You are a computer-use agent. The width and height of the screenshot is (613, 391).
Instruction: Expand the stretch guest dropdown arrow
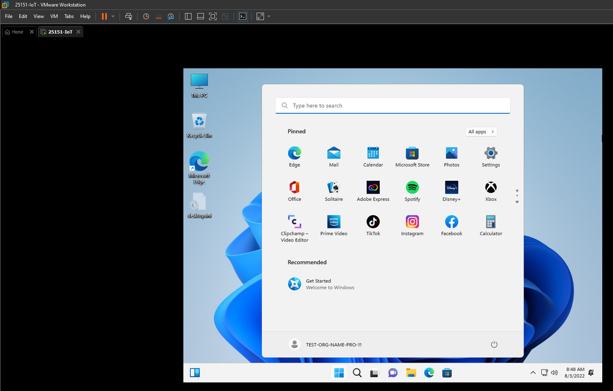pyautogui.click(x=269, y=16)
